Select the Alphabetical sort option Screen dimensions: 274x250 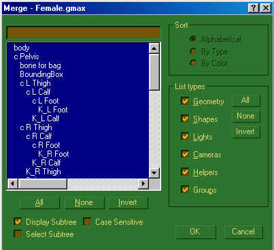pos(193,40)
